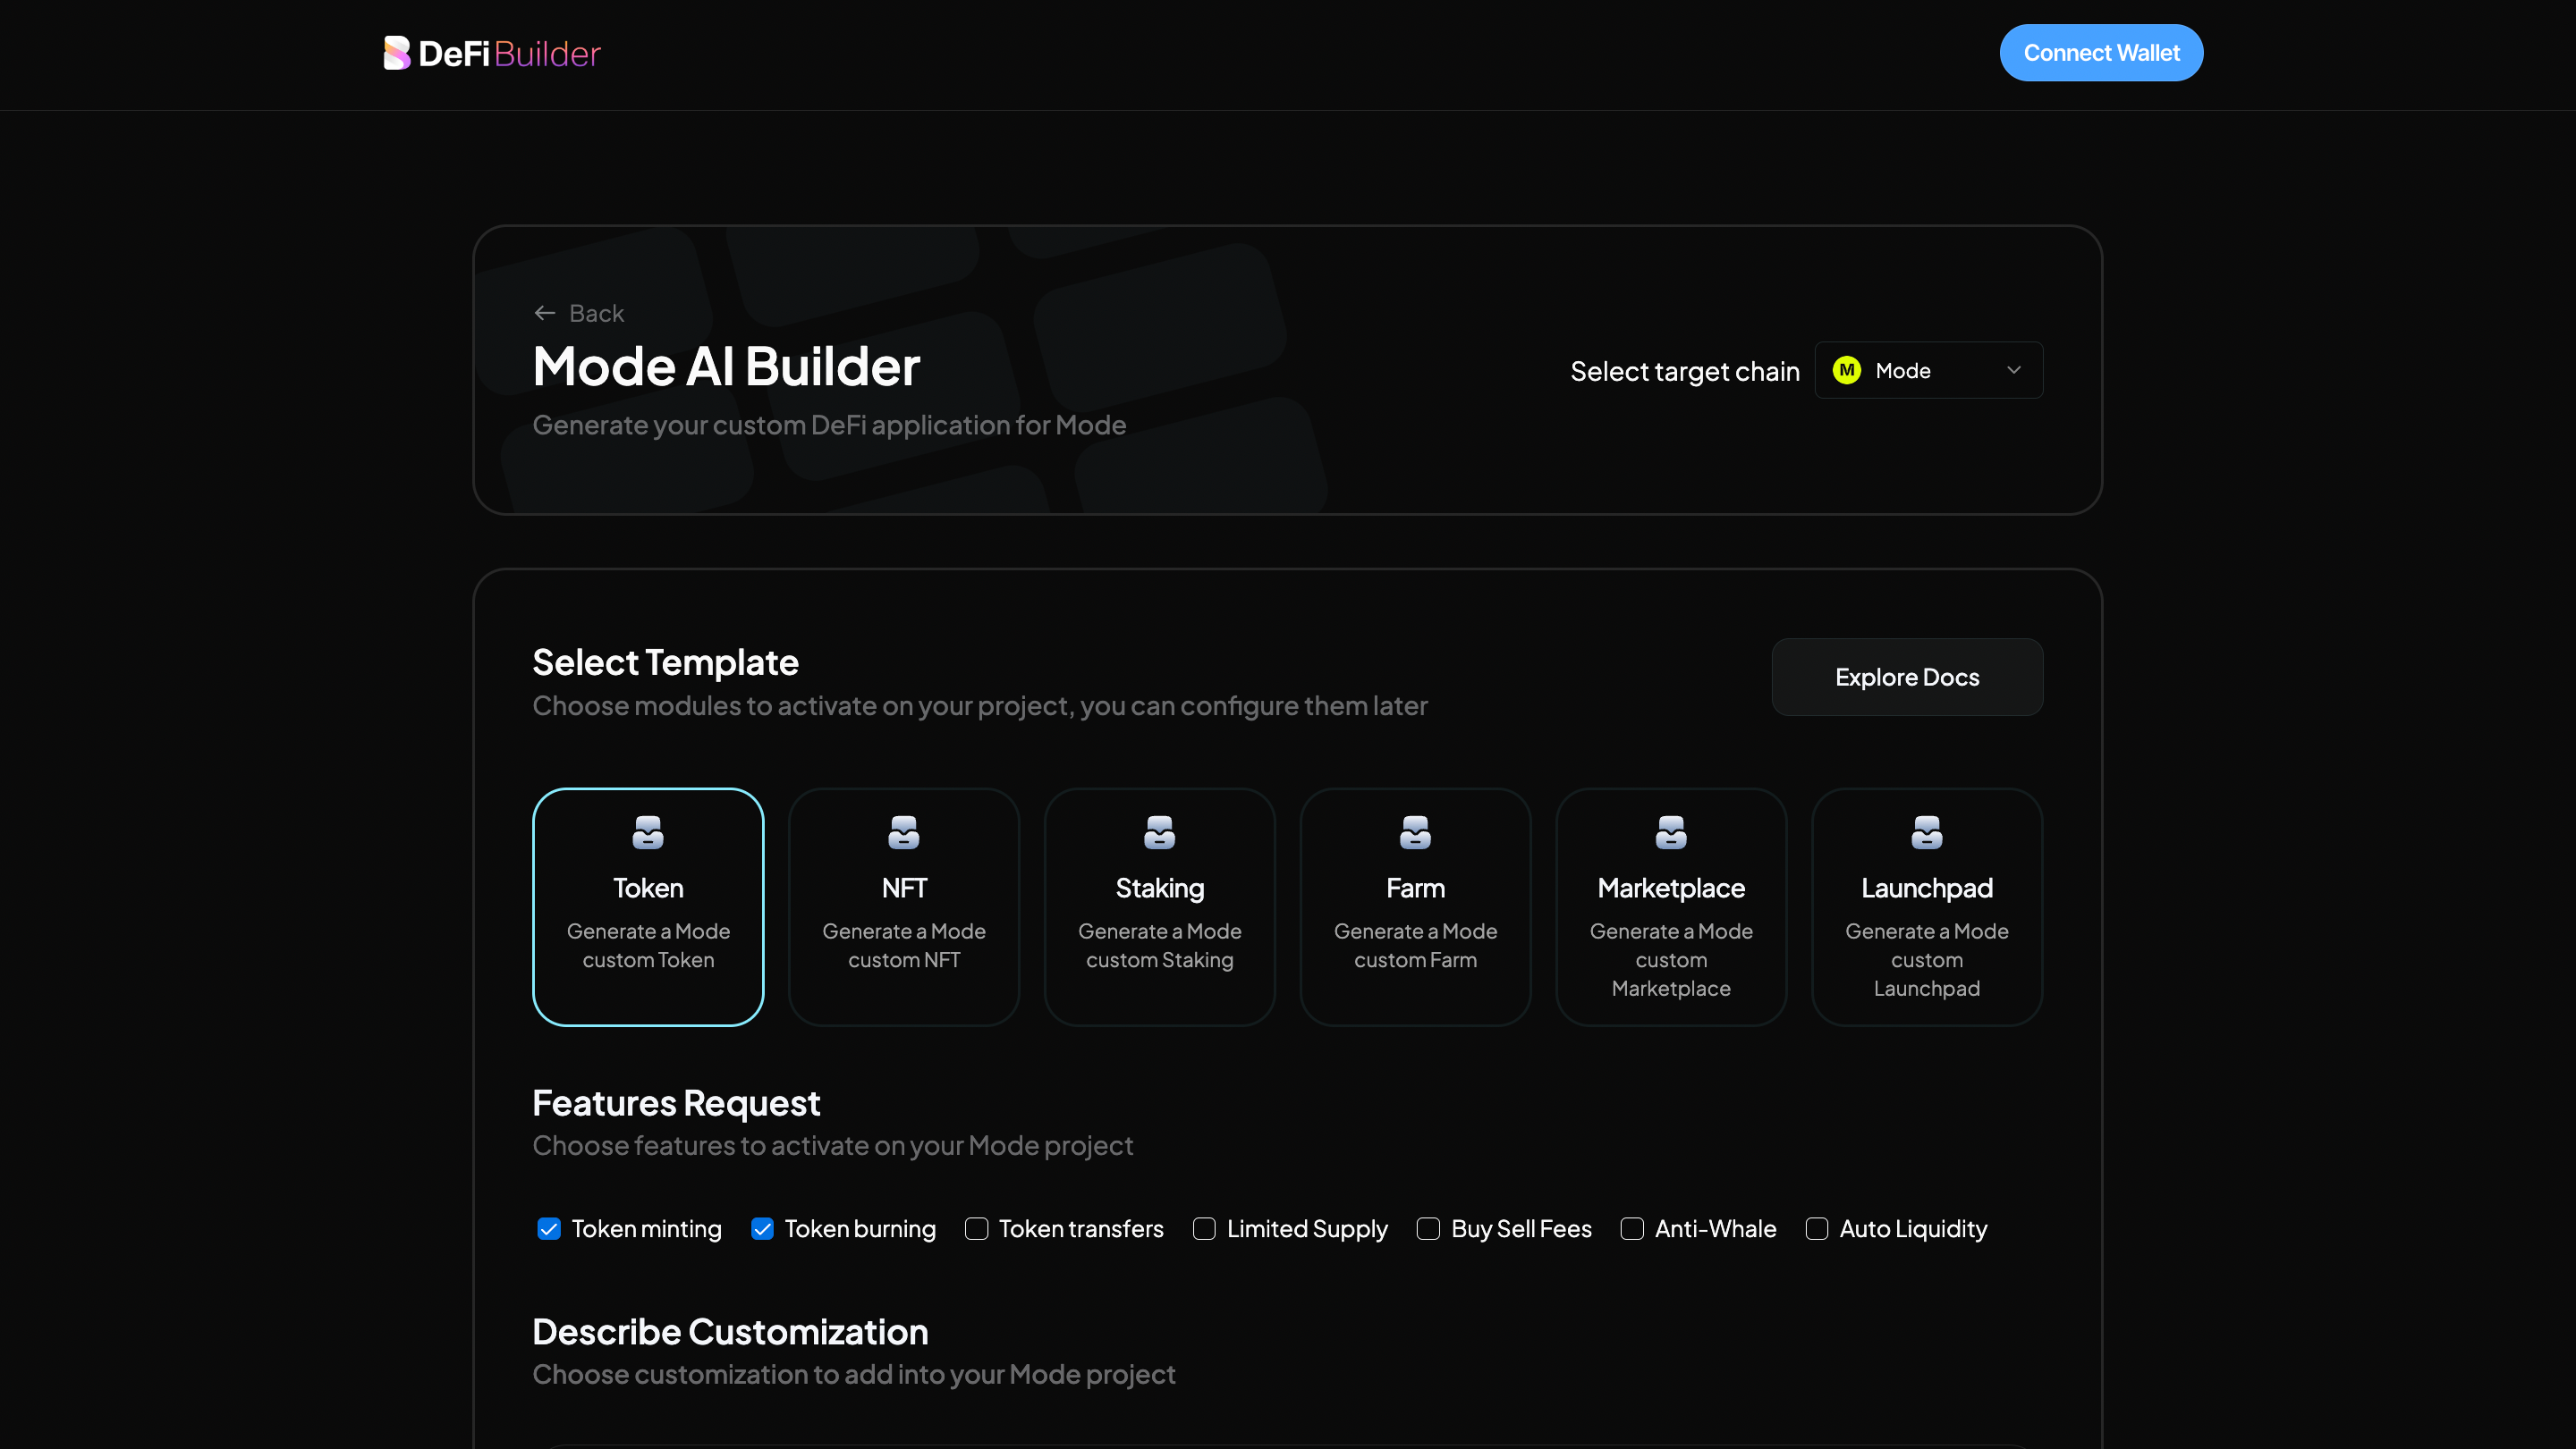Enable the Token transfers checkbox
The height and width of the screenshot is (1449, 2576).
click(x=976, y=1229)
